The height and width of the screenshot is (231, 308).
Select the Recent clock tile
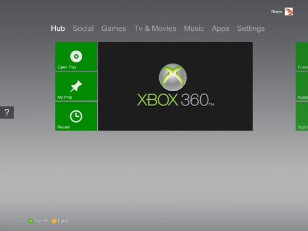pyautogui.click(x=76, y=116)
